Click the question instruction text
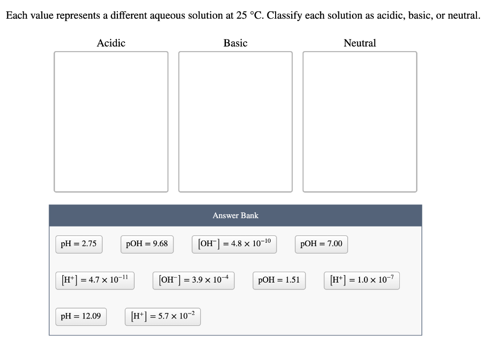503x341 pixels. point(243,15)
